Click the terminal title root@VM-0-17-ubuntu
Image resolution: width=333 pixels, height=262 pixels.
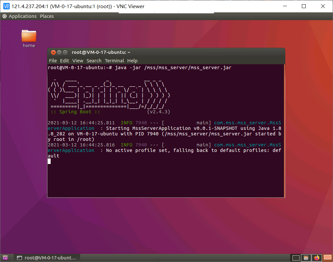(x=101, y=52)
